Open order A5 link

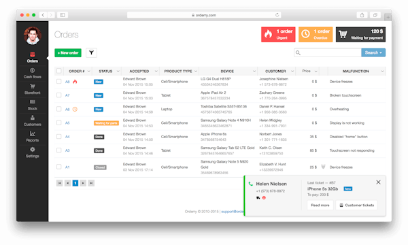click(x=67, y=123)
